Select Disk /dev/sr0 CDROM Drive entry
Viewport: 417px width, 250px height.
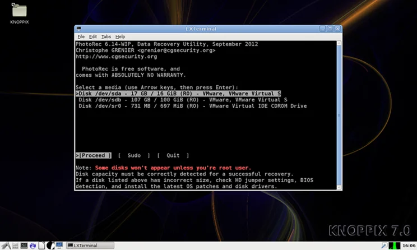pyautogui.click(x=193, y=106)
